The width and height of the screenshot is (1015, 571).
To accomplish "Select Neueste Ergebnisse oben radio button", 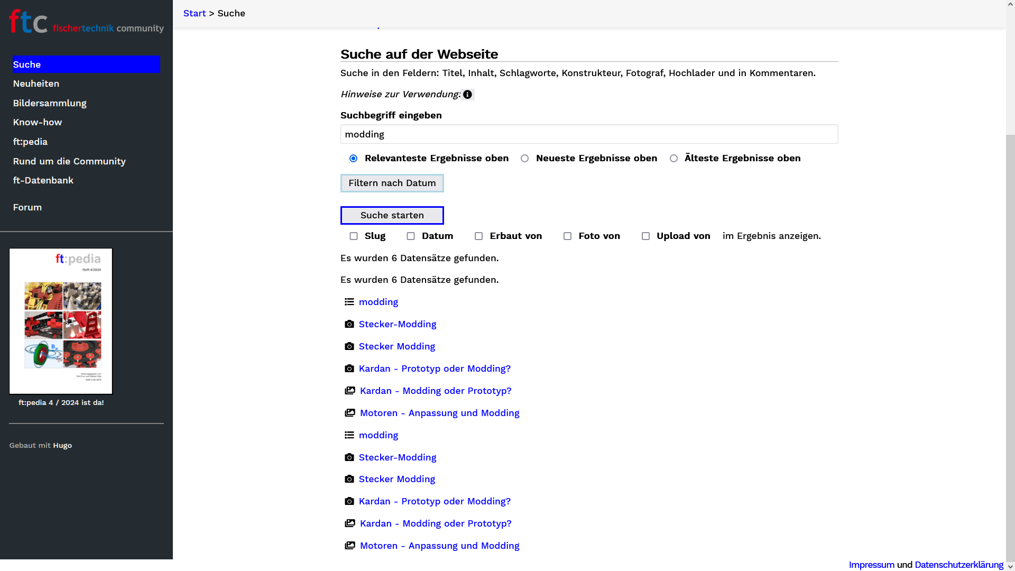I will tap(525, 159).
